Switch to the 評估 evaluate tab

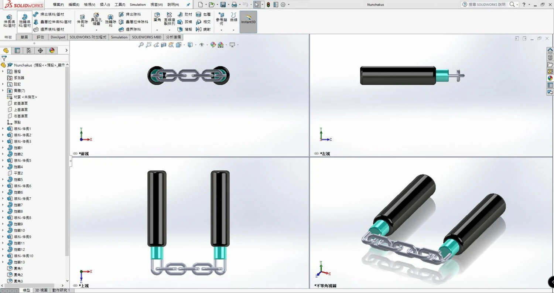[40, 37]
